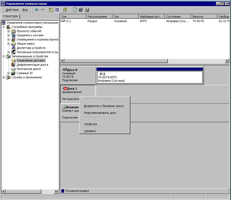Click the Back arrow toolbar icon

37,10
